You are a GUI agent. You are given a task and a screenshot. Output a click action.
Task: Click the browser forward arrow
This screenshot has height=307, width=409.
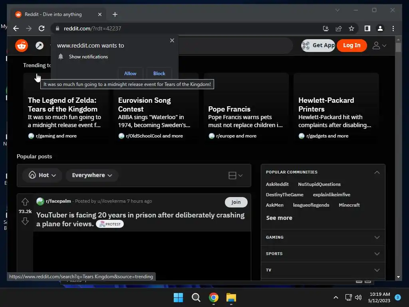(x=29, y=28)
